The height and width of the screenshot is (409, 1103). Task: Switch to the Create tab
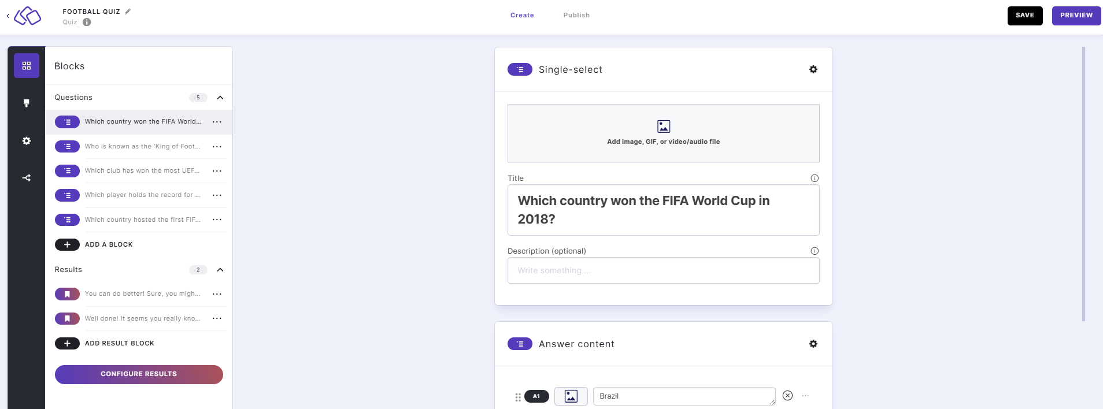(x=522, y=16)
